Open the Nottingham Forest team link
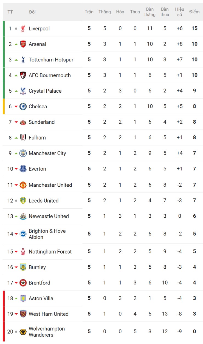Viewport: 203px width, 344px height. click(x=50, y=252)
